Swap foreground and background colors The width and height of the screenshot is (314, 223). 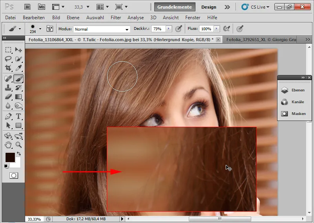point(19,154)
